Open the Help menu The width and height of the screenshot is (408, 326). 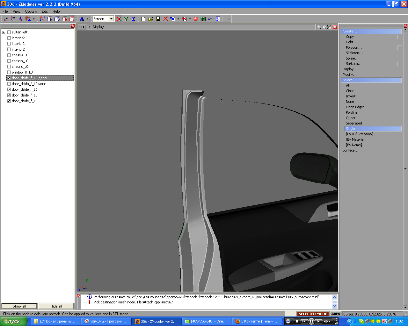tap(56, 11)
